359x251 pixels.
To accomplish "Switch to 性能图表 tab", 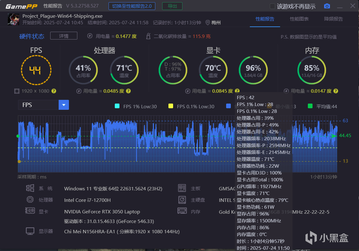I will click(299, 19).
